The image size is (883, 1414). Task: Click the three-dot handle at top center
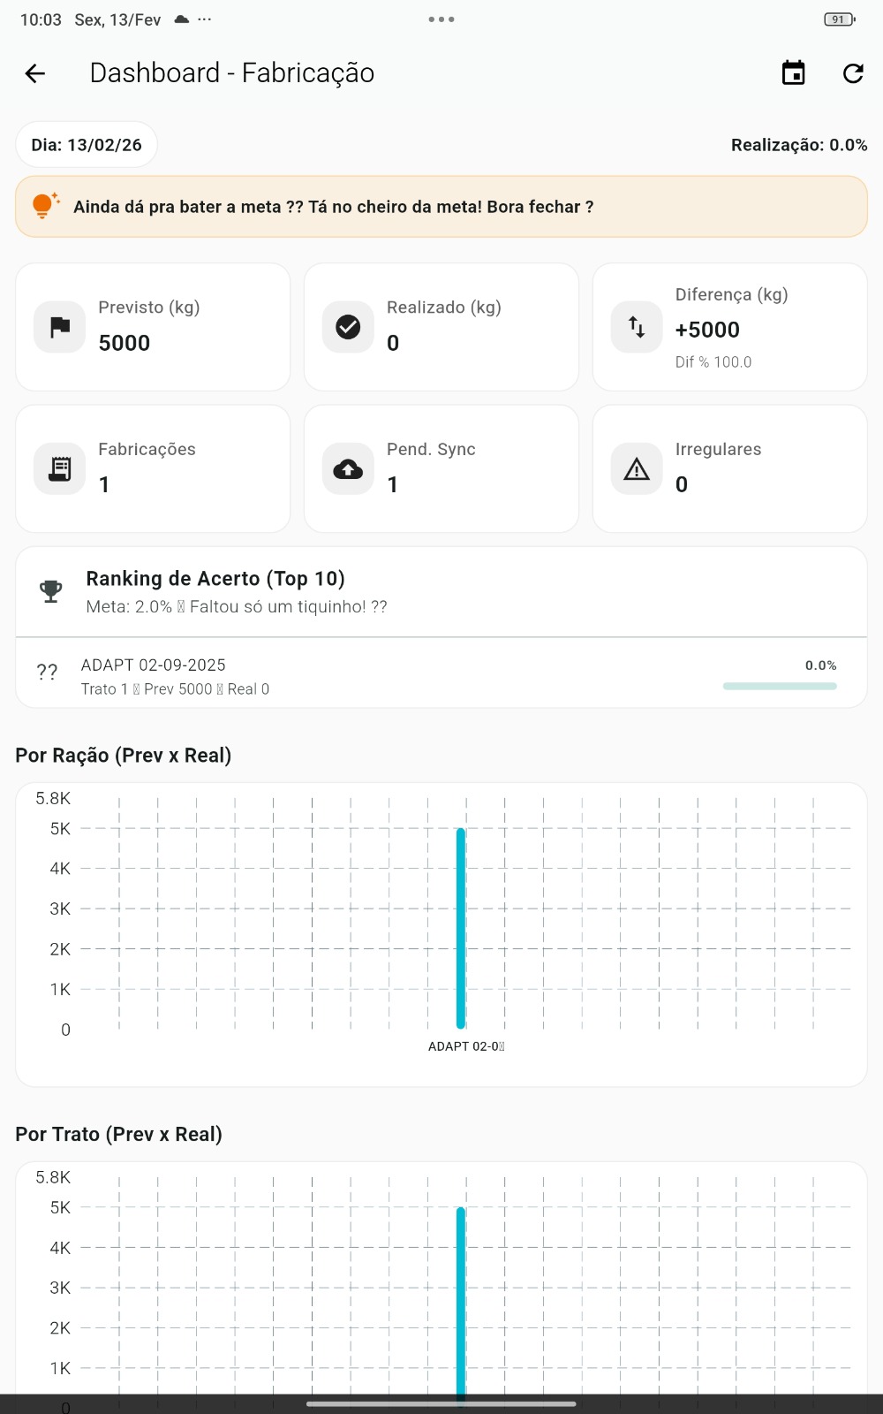(x=441, y=19)
